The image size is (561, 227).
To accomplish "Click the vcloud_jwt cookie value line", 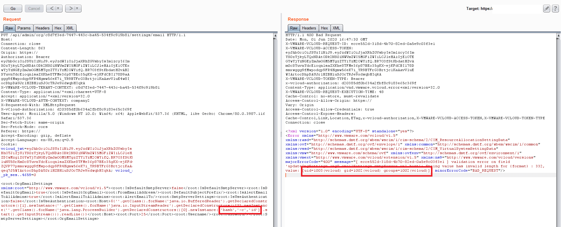I will [66, 149].
